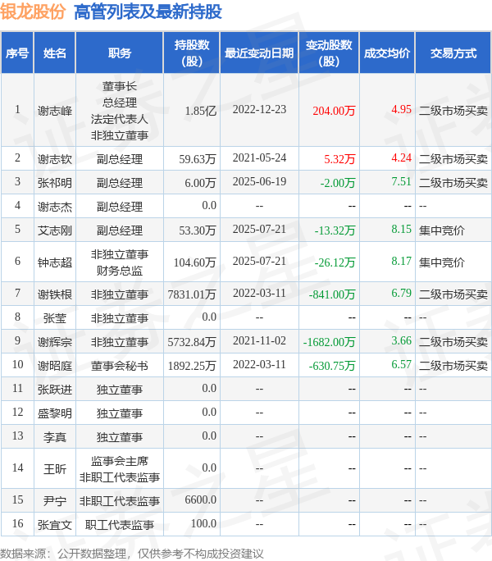Click the 高管列表及最新持股 heading
This screenshot has height=561, width=492.
(148, 11)
